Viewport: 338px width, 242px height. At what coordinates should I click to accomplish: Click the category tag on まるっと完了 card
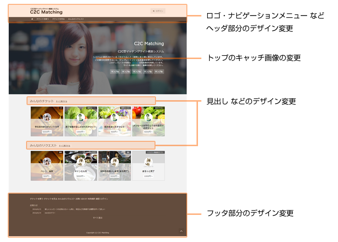[x=155, y=152]
